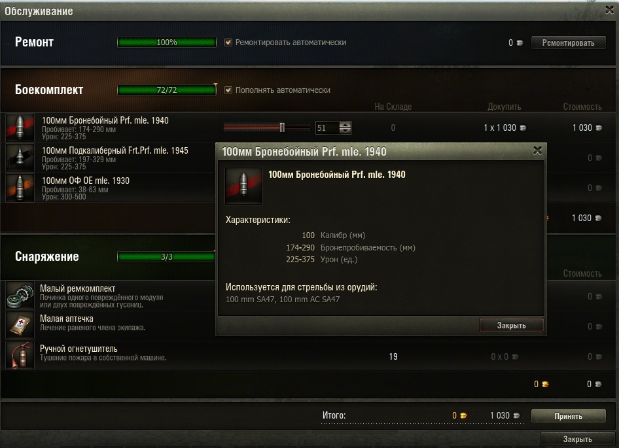Decrease shell count with the down arrow

345,131
